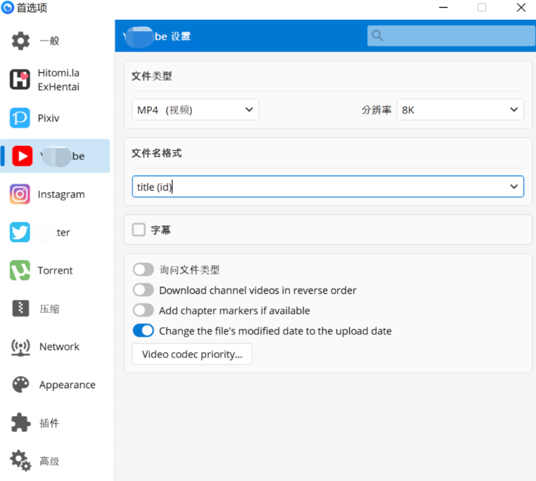
Task: Enable Add chapter markers if available
Action: click(144, 311)
